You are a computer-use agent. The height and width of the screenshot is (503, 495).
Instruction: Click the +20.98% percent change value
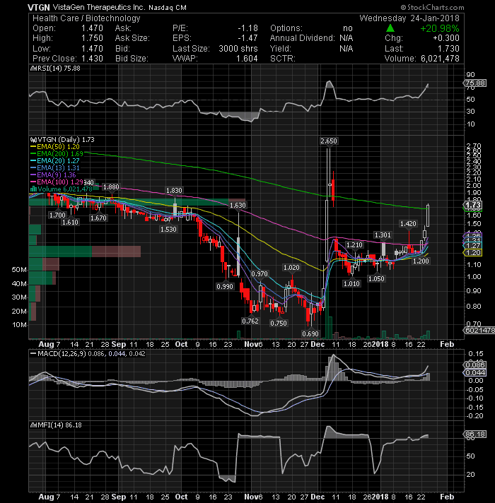pyautogui.click(x=440, y=28)
